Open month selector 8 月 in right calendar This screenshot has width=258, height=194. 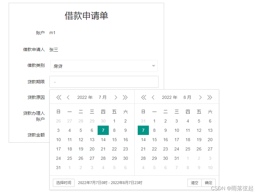[187, 97]
